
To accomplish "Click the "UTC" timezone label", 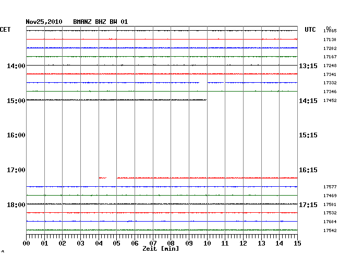I will (310, 30).
